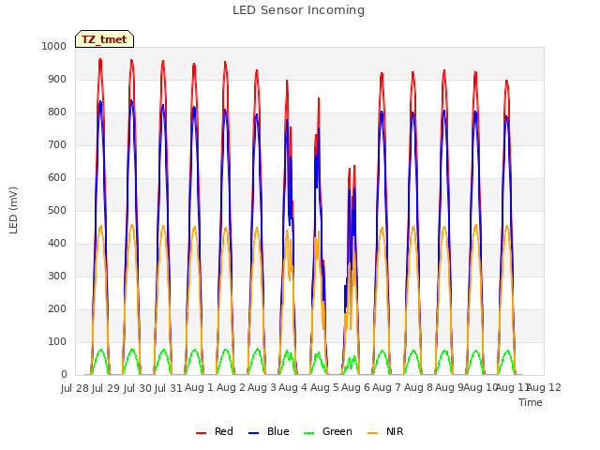Click the green legend color swatch
This screenshot has width=600, height=450.
(308, 433)
